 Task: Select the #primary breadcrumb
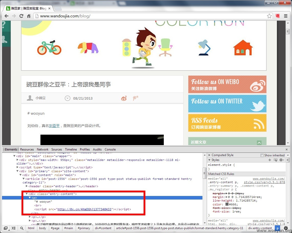[x=84, y=228]
